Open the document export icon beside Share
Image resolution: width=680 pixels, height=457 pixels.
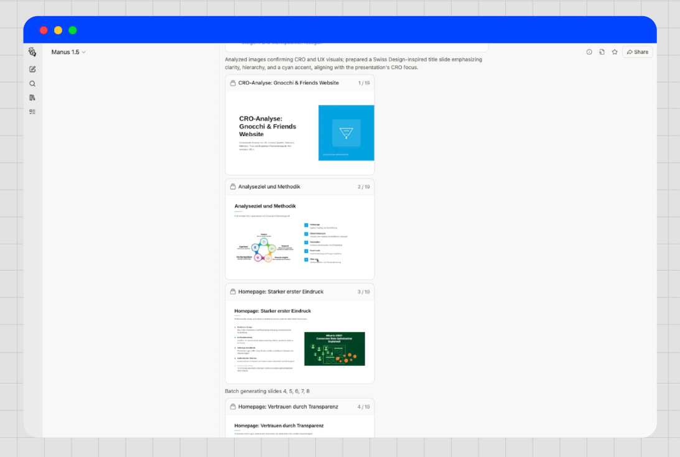(602, 52)
